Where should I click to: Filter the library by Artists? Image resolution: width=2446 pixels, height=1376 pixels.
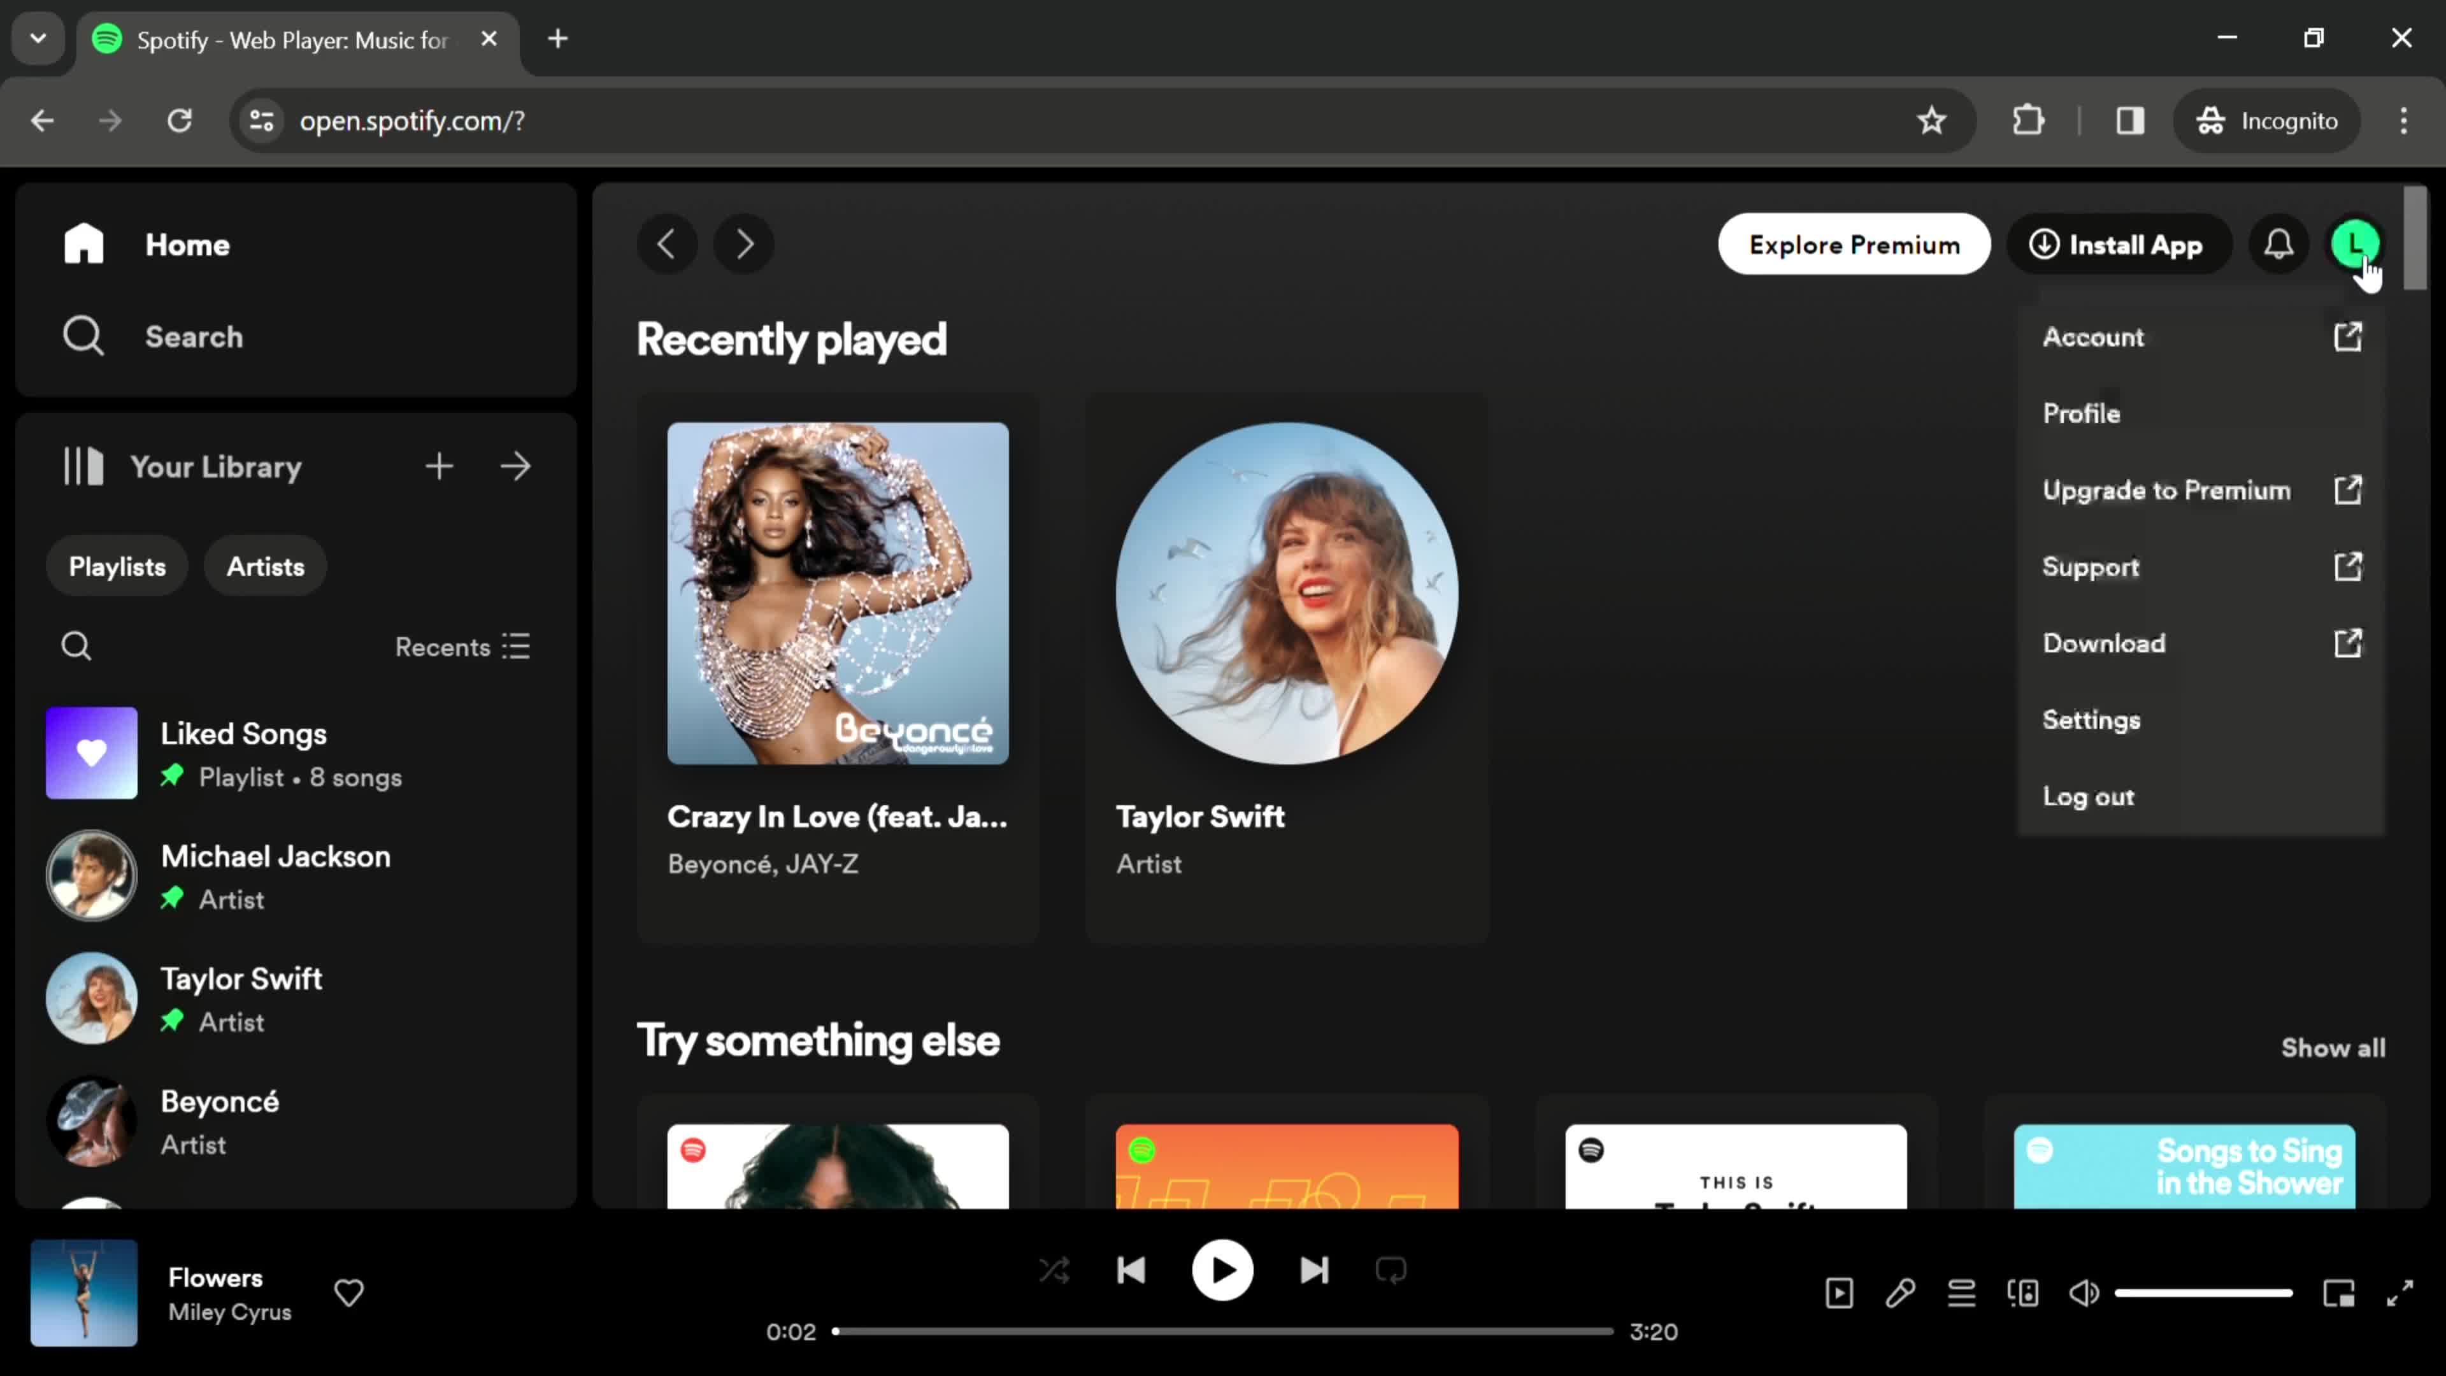coord(265,567)
